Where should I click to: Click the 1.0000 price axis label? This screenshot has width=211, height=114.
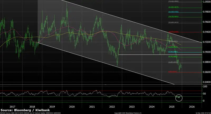(x=206, y=2)
